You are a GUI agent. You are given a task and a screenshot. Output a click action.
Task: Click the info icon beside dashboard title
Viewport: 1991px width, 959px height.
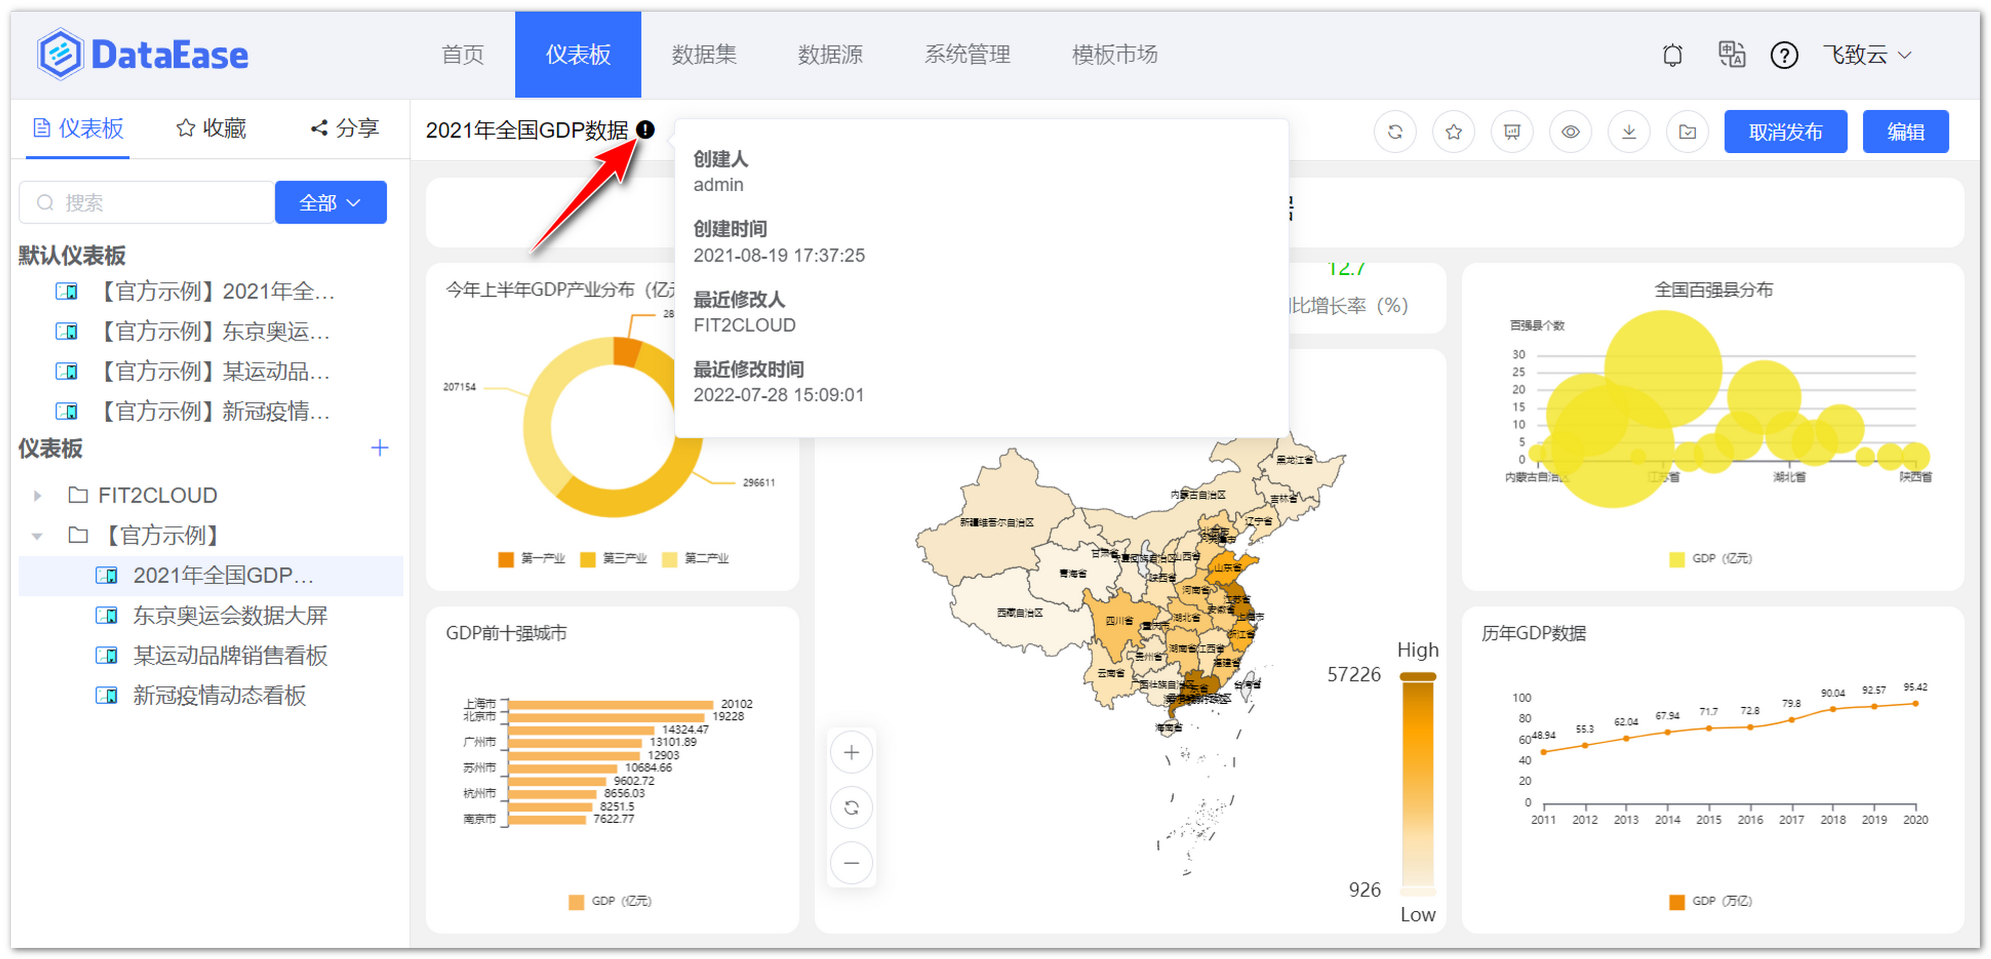click(646, 130)
